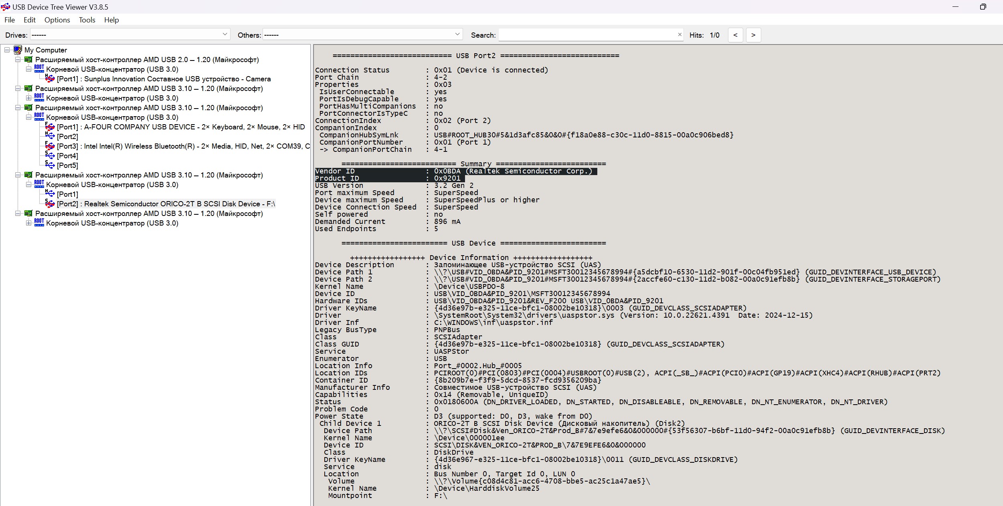Click the A-FOUR COMPANY USB device icon
The image size is (1003, 506).
click(x=50, y=127)
